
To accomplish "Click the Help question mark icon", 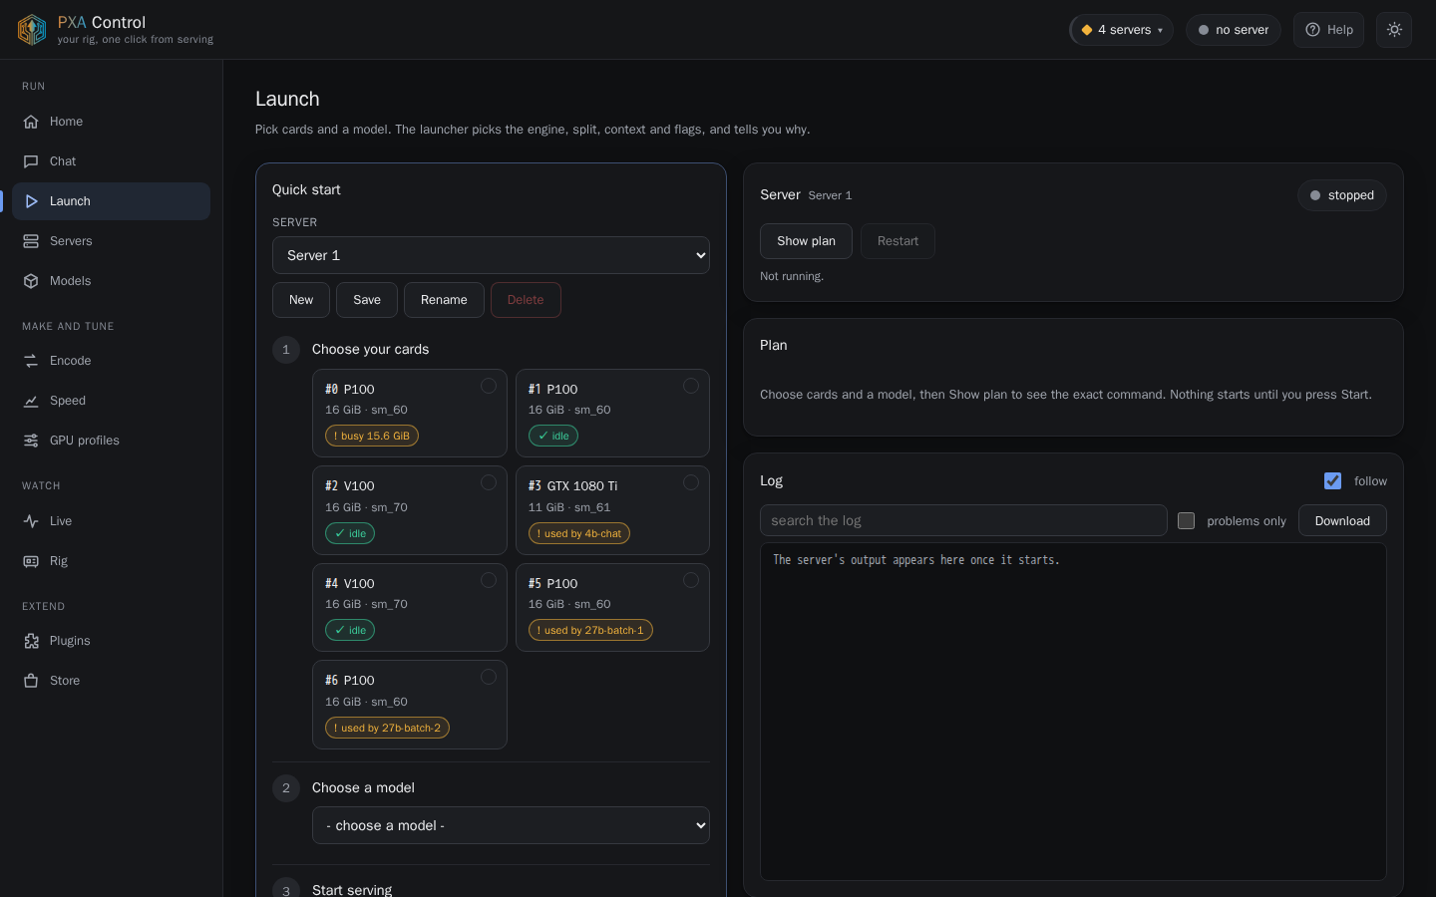I will 1312,30.
